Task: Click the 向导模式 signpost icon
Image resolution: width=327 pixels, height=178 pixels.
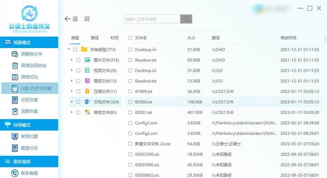Action: (x=8, y=125)
